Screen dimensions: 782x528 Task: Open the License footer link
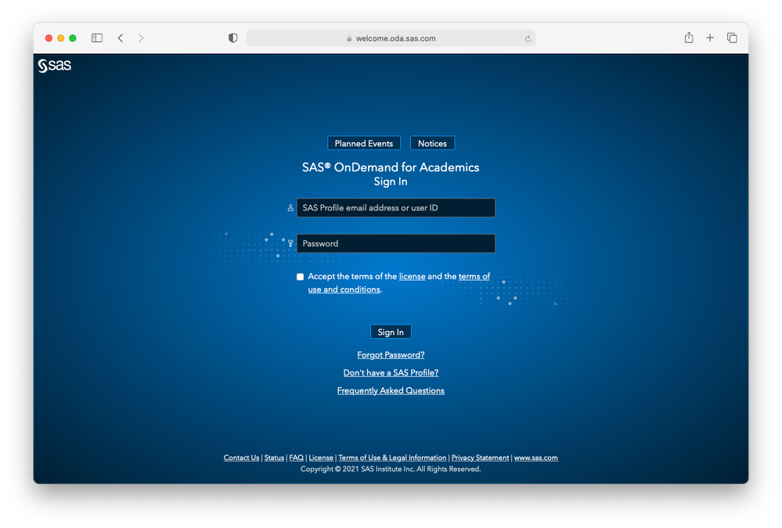(x=321, y=458)
